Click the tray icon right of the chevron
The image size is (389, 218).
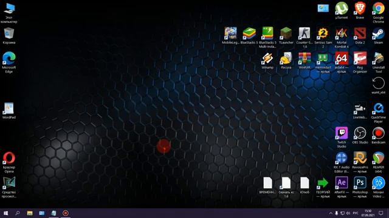click(x=337, y=213)
